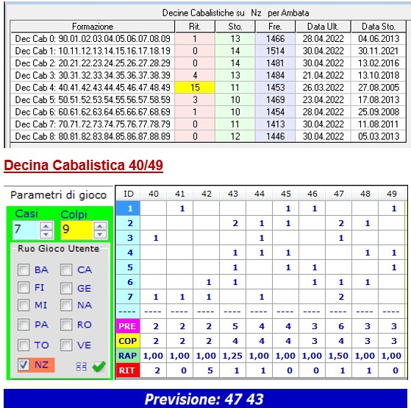Screen dimensions: 411x408
Task: Tick the MI ruota checkbox
Action: click(x=24, y=306)
